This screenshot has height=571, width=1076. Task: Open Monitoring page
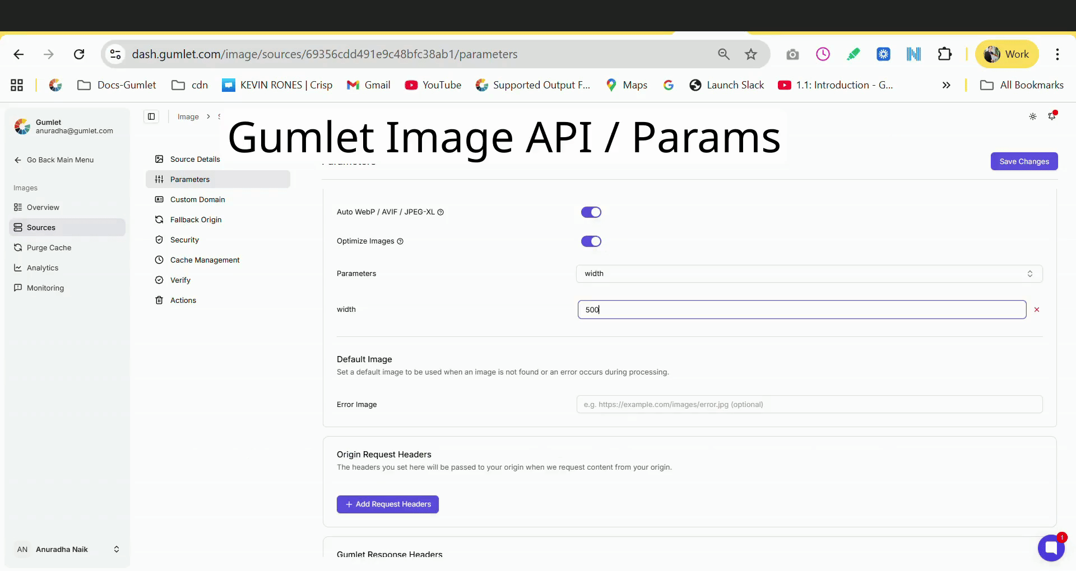tap(67, 288)
